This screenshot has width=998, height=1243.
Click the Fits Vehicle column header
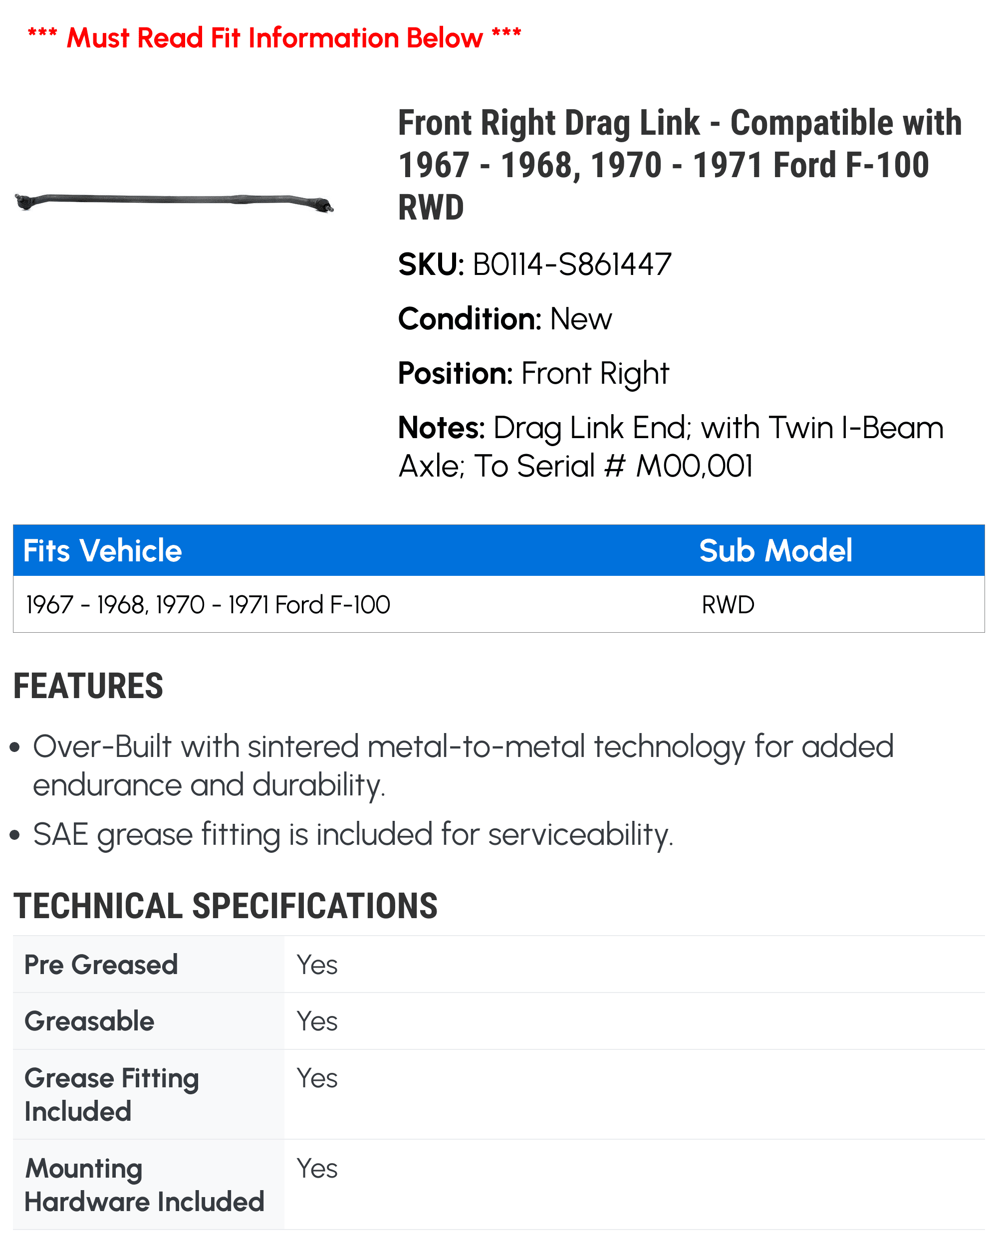[103, 550]
